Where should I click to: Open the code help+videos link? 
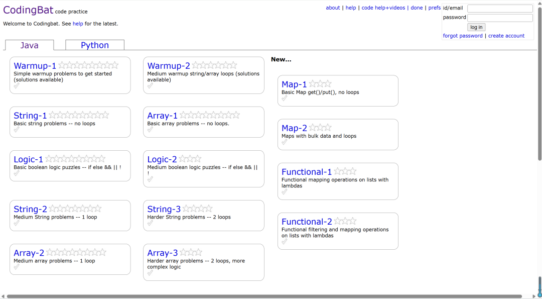coord(383,8)
